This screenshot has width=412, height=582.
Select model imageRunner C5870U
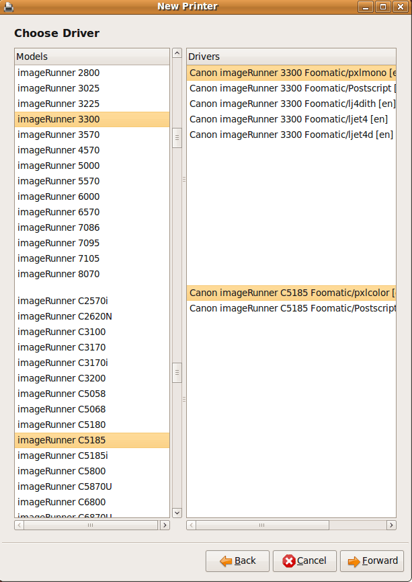pyautogui.click(x=92, y=486)
